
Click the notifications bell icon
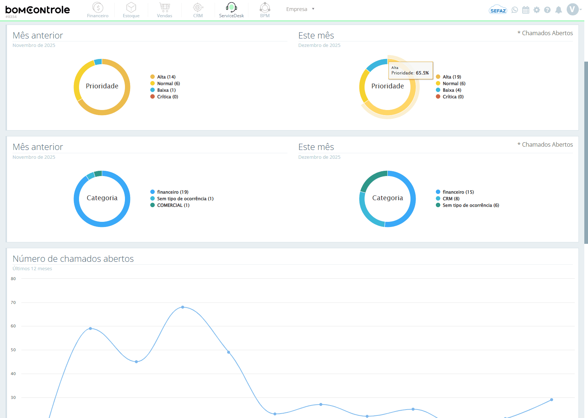tap(559, 10)
